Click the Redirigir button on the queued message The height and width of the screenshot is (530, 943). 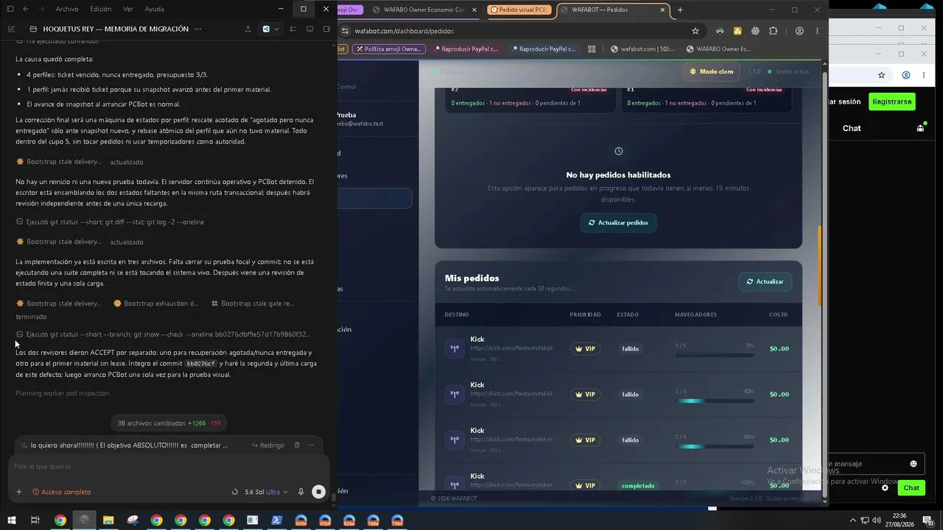tap(268, 445)
